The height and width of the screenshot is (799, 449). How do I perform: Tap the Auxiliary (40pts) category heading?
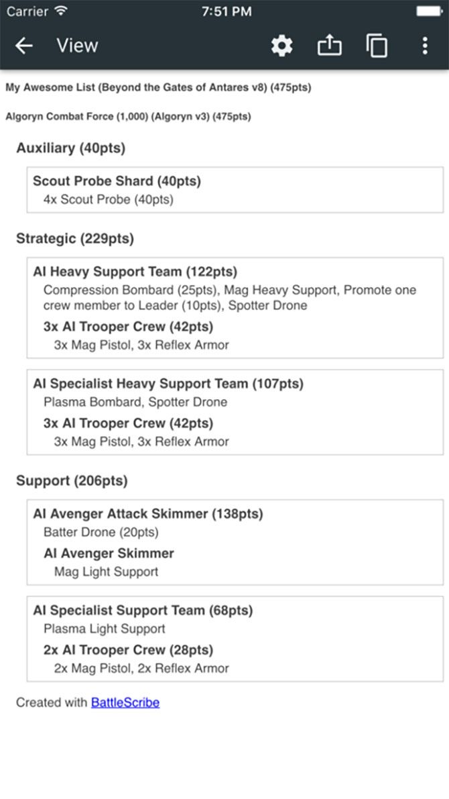tap(71, 148)
